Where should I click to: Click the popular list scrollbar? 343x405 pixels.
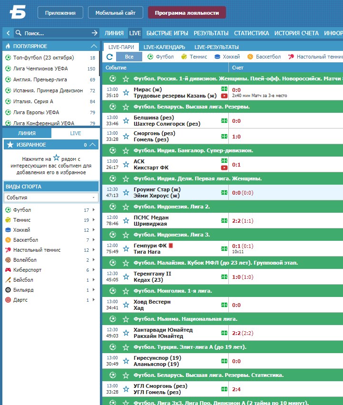pyautogui.click(x=99, y=64)
